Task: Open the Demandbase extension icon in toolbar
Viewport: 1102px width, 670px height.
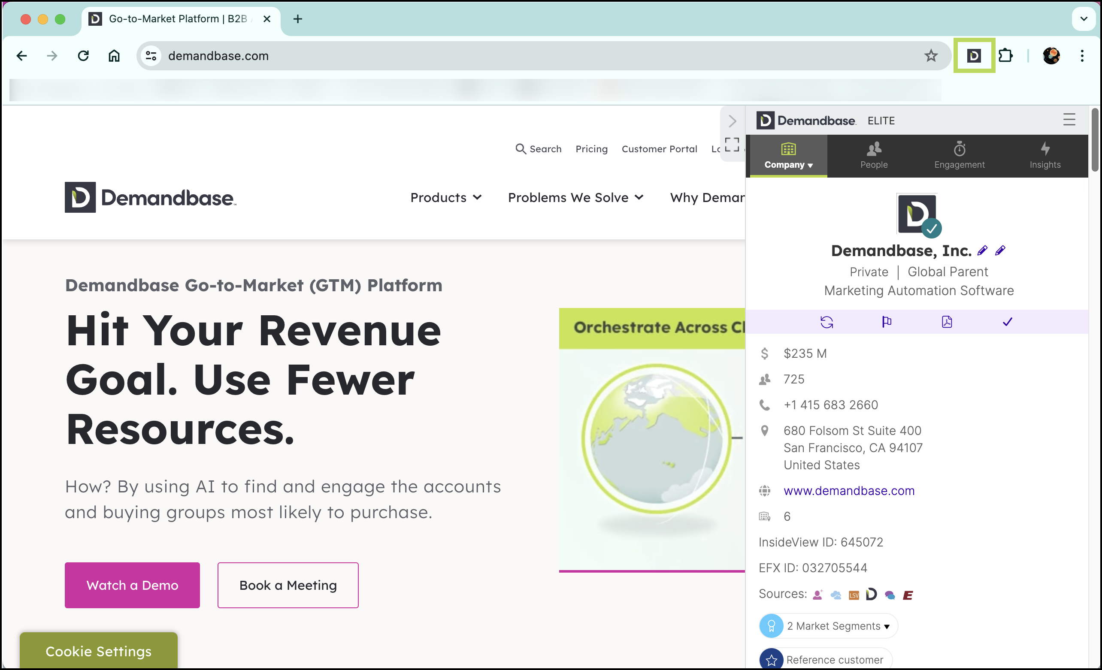Action: pyautogui.click(x=974, y=56)
